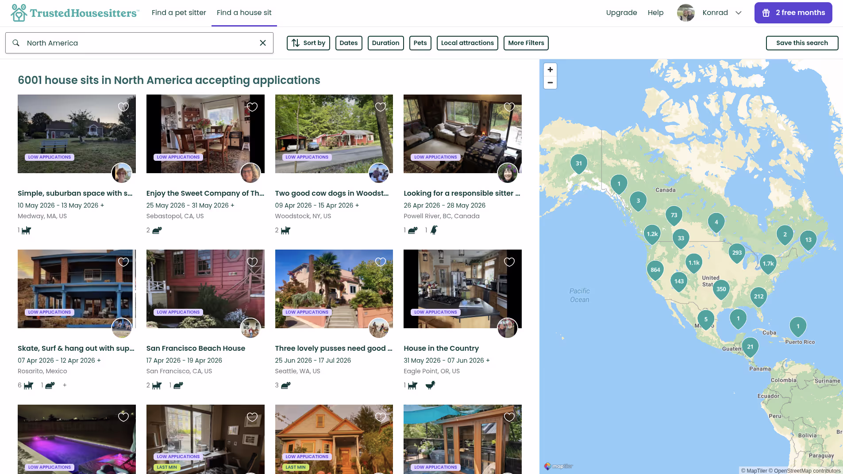
Task: Expand extra pets plus on Rosarito listing
Action: point(65,385)
